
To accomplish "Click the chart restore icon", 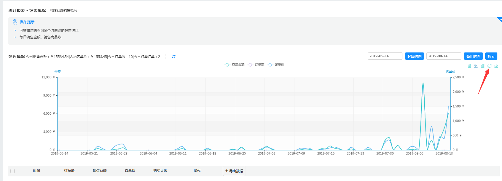I will (489, 66).
